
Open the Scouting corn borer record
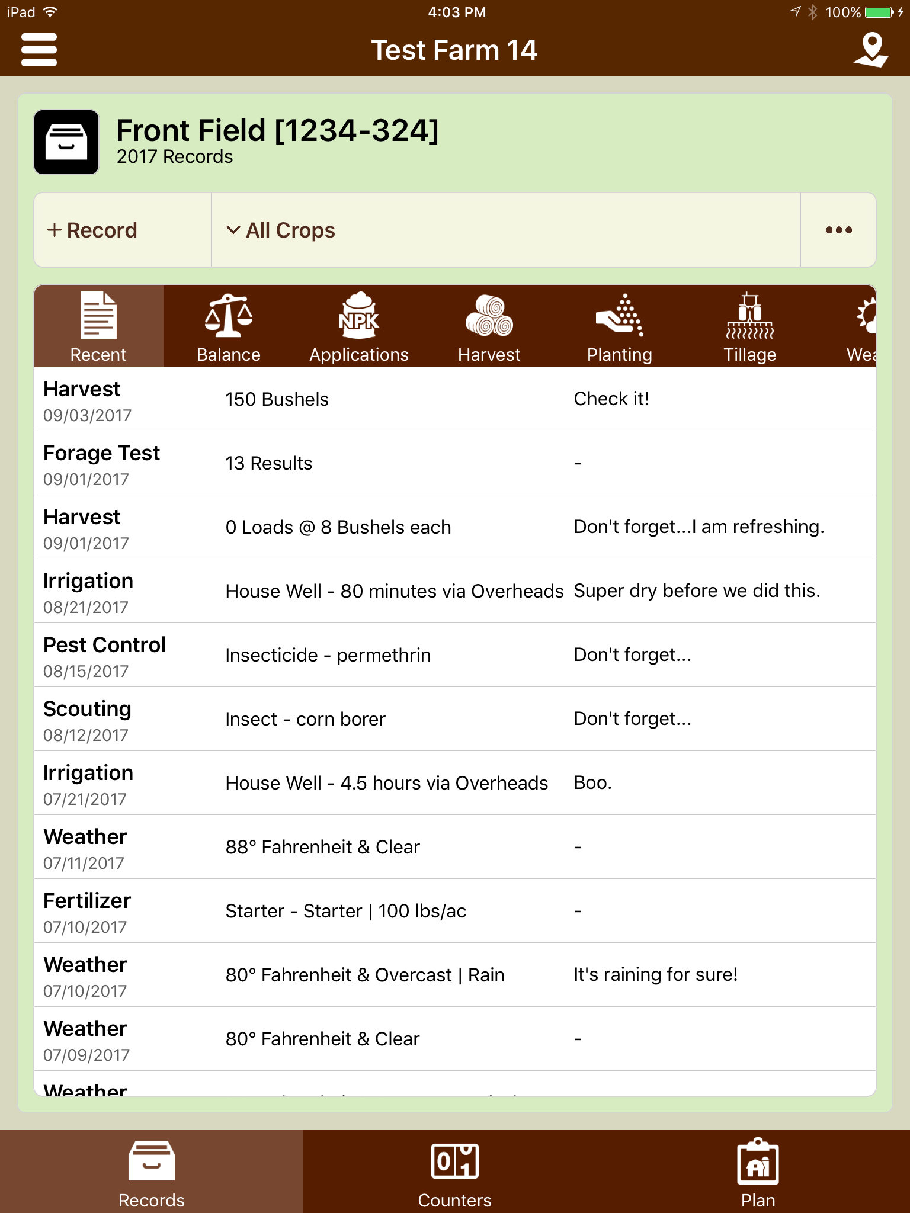(x=455, y=719)
